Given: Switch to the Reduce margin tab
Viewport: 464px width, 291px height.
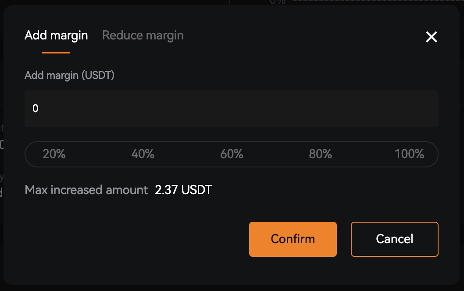Looking at the screenshot, I should pos(143,35).
